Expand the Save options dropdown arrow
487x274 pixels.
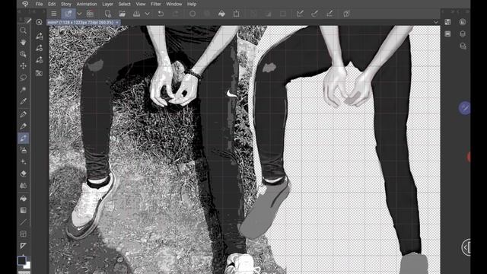pyautogui.click(x=147, y=14)
